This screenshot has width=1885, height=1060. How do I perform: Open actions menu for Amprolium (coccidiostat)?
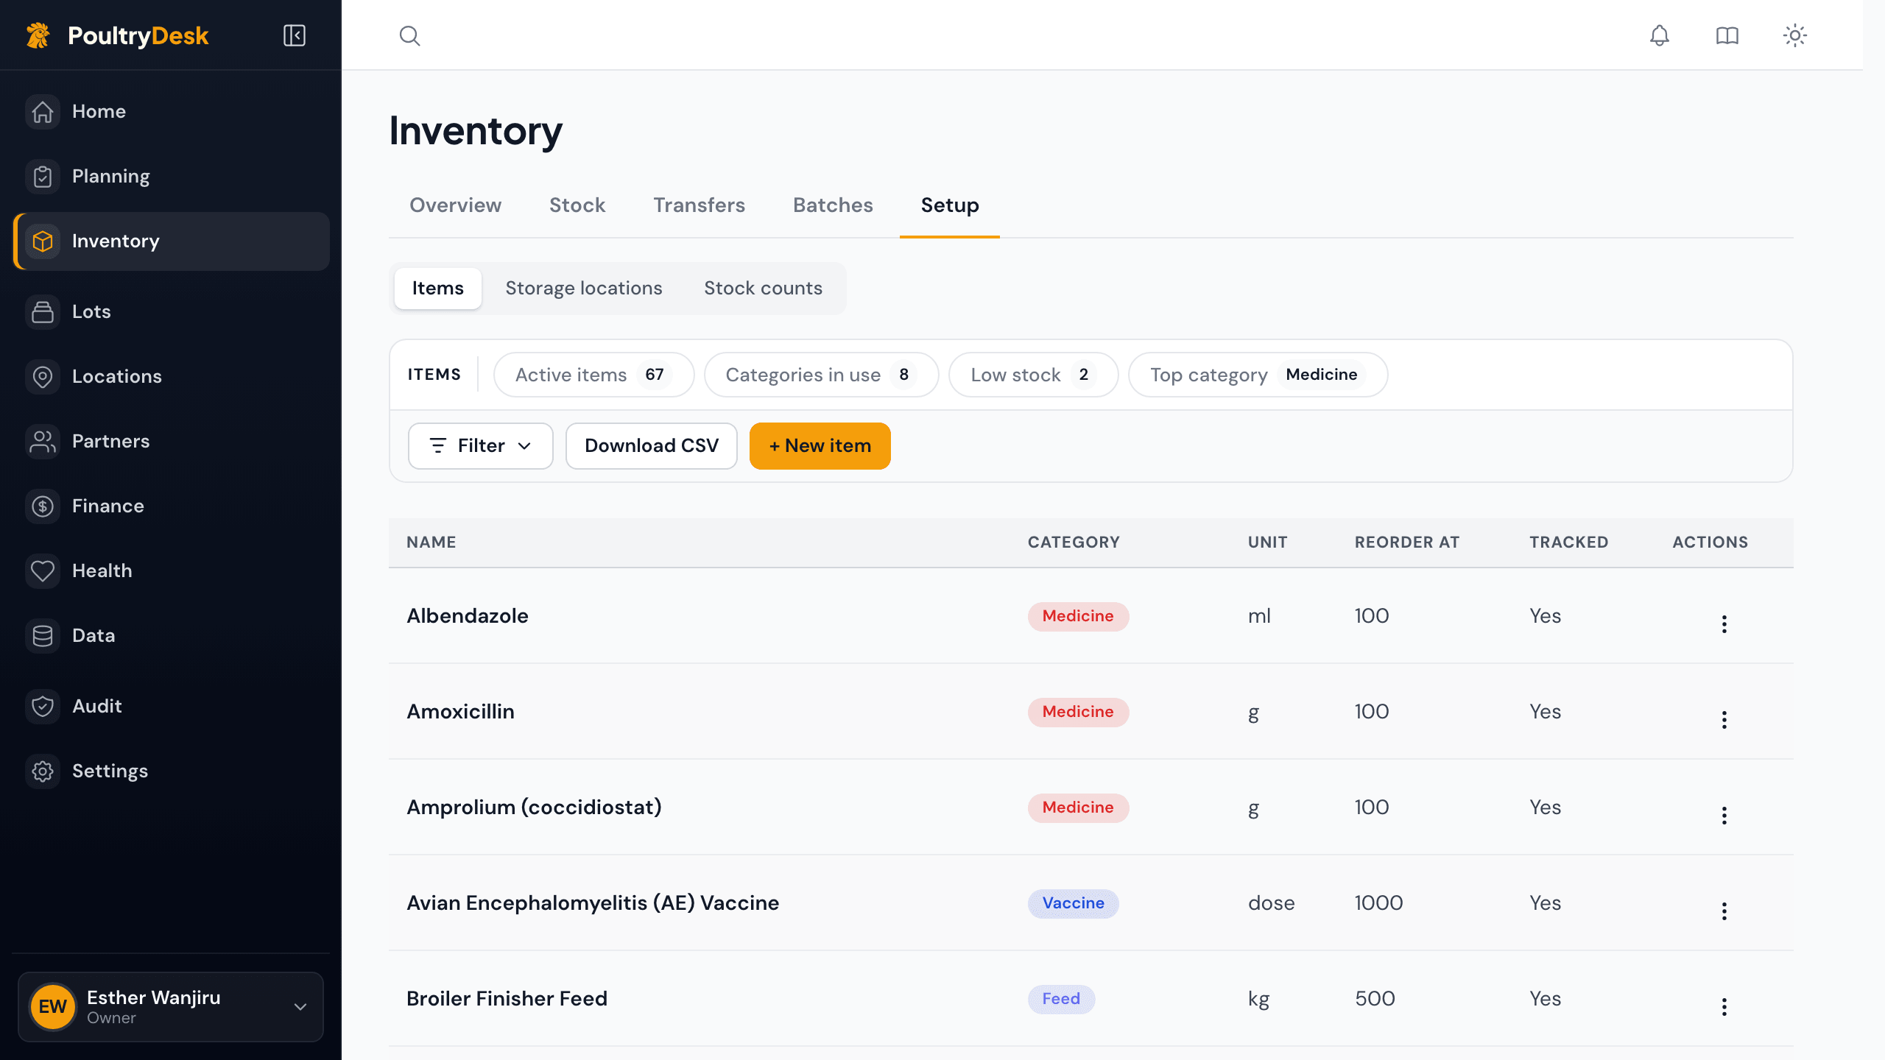1724,816
